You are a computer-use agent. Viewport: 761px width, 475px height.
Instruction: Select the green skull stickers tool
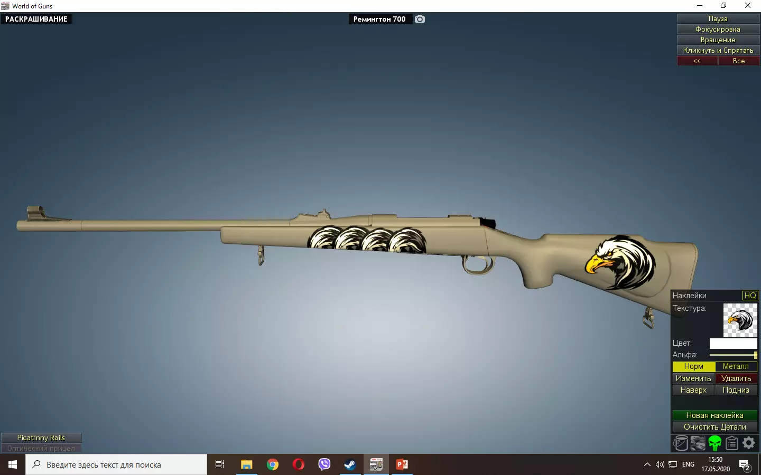pyautogui.click(x=714, y=443)
